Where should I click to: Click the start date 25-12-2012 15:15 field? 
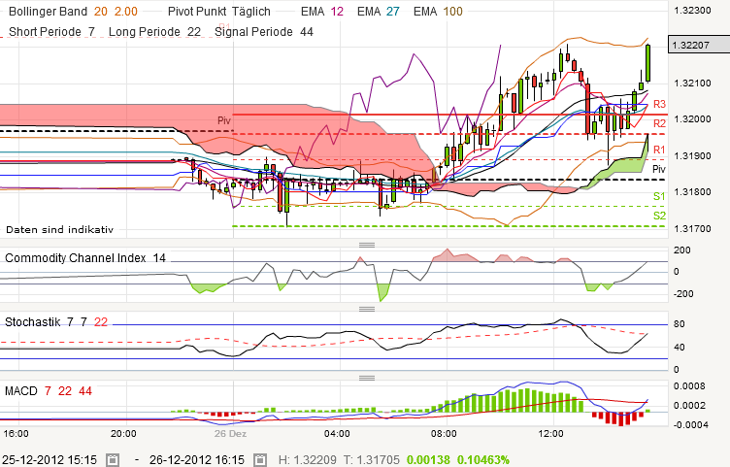click(x=50, y=460)
